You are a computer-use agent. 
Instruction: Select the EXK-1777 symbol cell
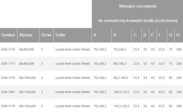coord(8,64)
